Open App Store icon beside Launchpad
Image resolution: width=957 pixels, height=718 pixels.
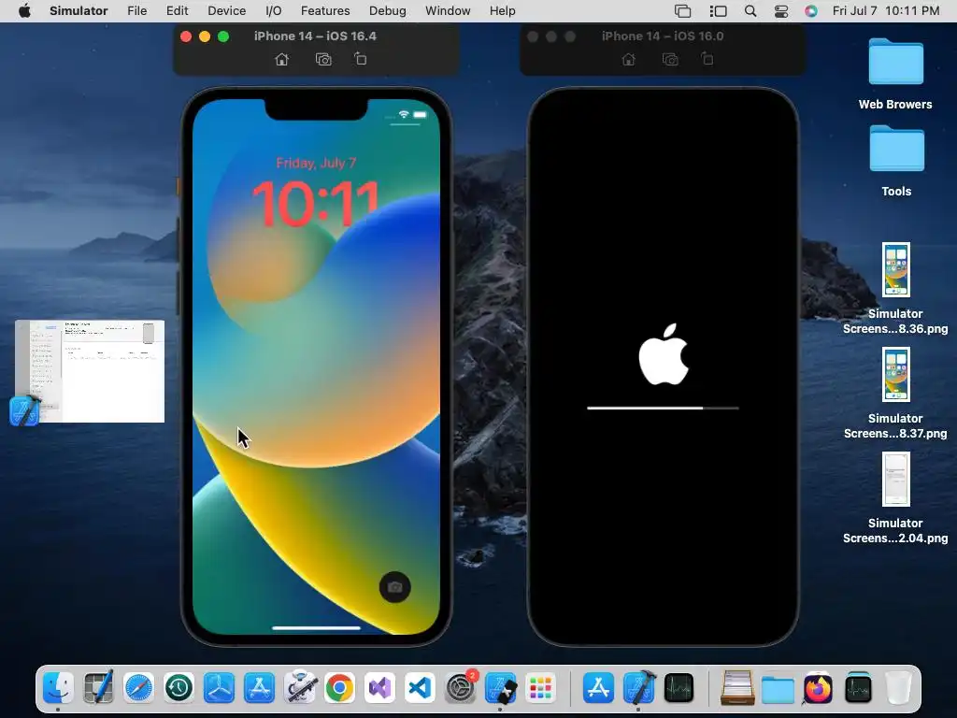point(598,688)
